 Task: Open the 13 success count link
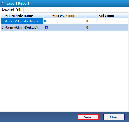click(x=46, y=27)
